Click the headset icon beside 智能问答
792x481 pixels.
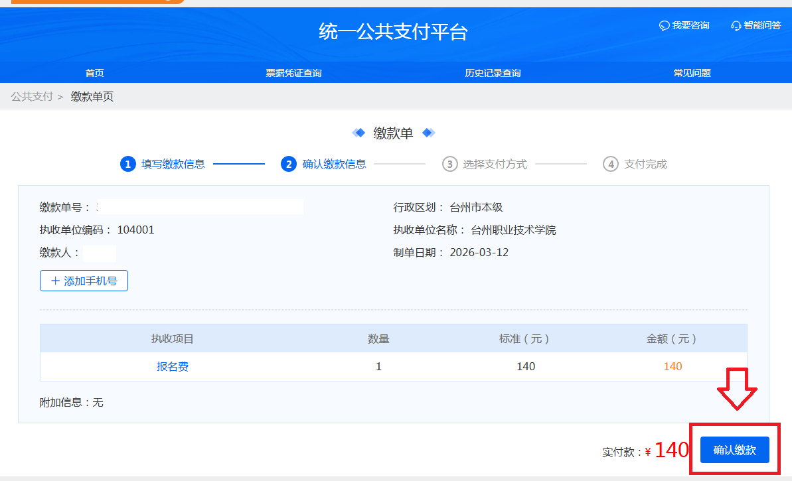[736, 26]
